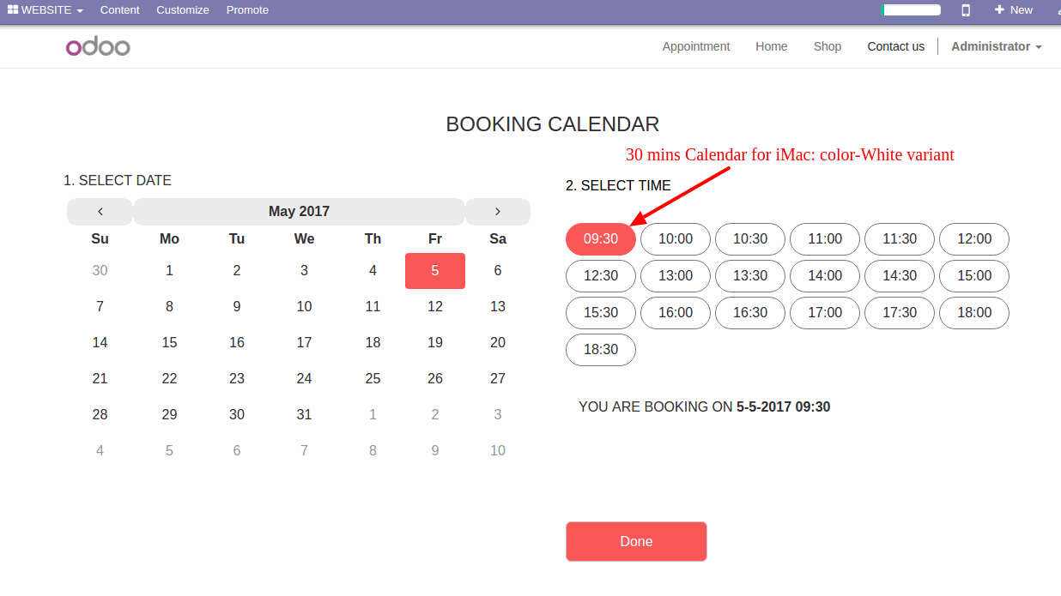Viewport: 1061px width, 596px height.
Task: Select May 6 Saturday date
Action: coord(498,270)
